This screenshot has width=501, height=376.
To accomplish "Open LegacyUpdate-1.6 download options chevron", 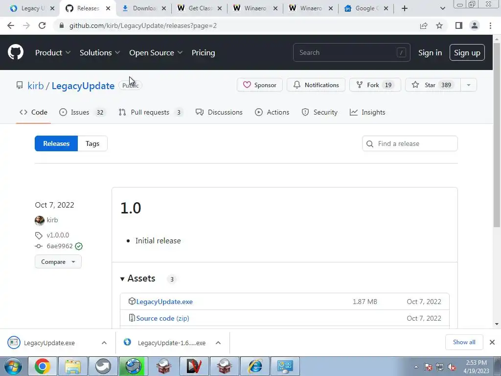I will tap(218, 343).
